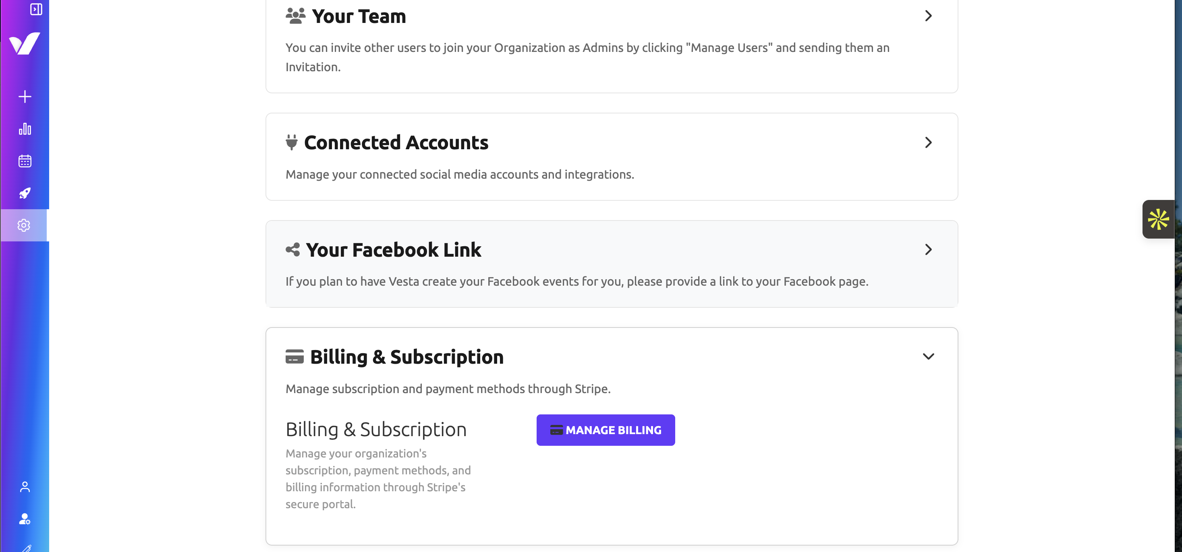Viewport: 1182px width, 552px height.
Task: Click the Your Team heading
Action: click(359, 16)
